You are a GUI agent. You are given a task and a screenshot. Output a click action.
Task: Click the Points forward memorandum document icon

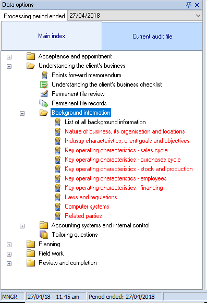tap(45, 75)
